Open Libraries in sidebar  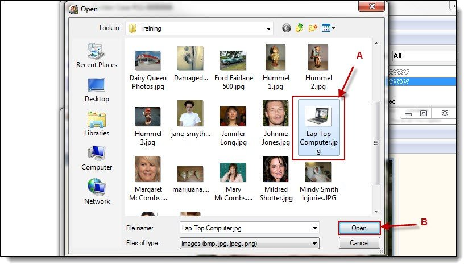coord(97,123)
